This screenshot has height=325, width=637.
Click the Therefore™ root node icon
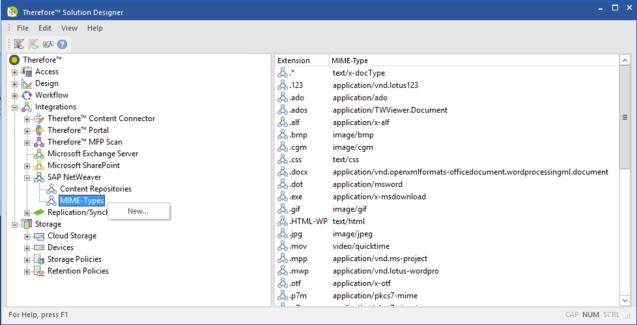click(x=15, y=60)
